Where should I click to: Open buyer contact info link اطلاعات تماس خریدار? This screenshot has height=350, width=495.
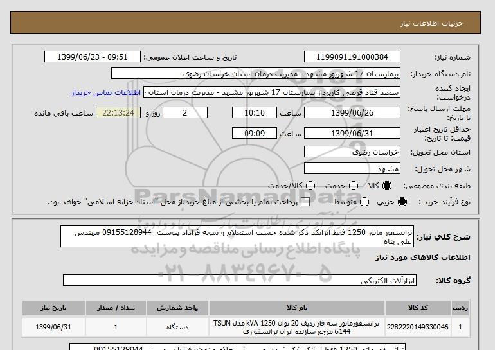coord(106,92)
